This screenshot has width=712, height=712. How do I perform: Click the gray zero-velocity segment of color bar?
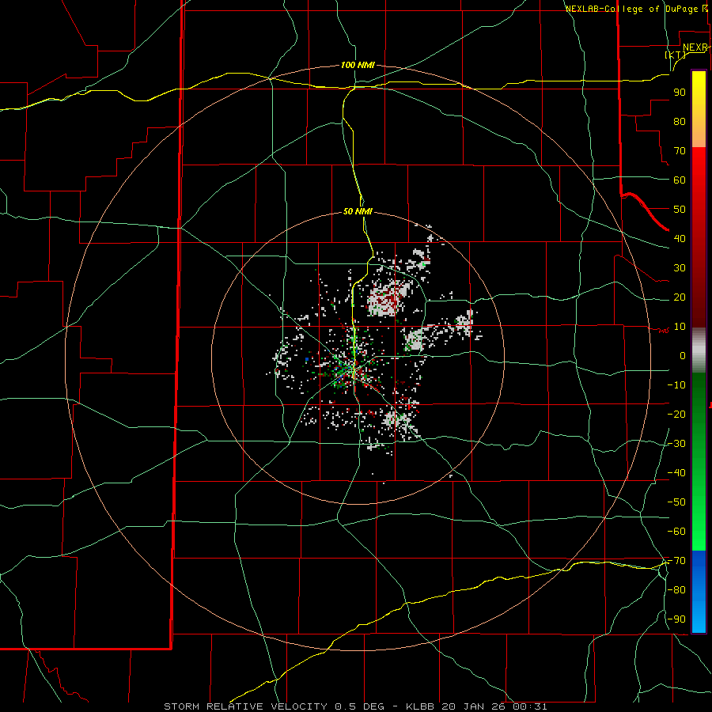click(699, 350)
